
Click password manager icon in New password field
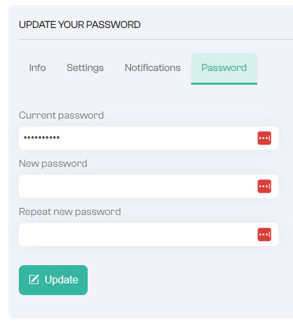tap(264, 186)
